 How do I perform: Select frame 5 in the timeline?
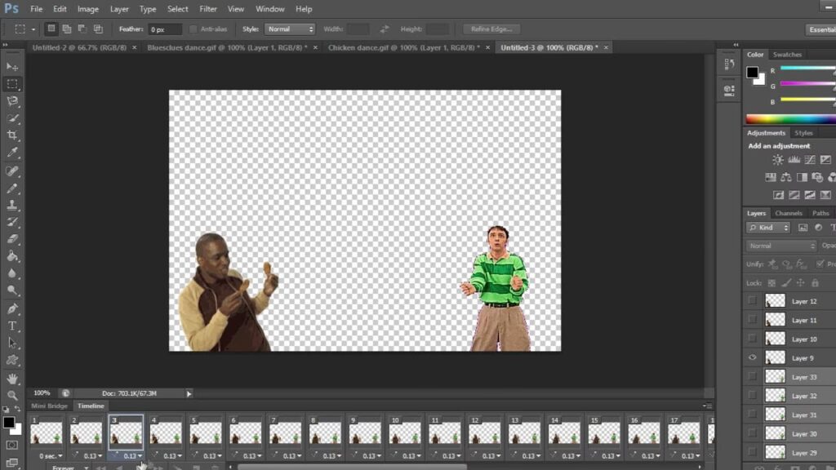[206, 432]
